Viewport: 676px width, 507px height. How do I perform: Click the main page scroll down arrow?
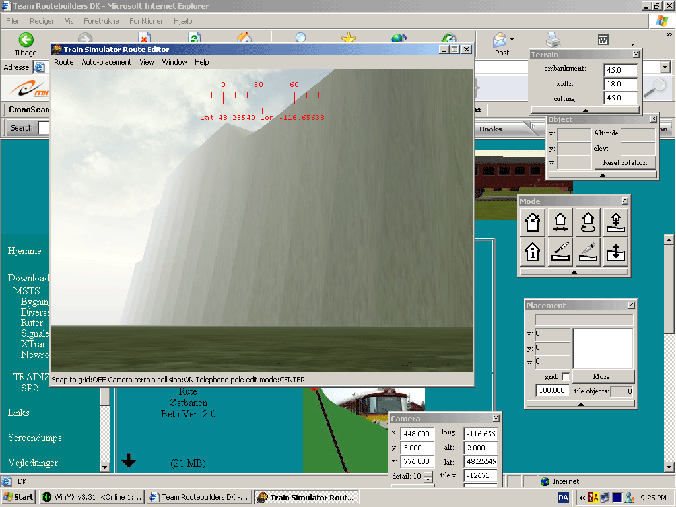tap(669, 467)
